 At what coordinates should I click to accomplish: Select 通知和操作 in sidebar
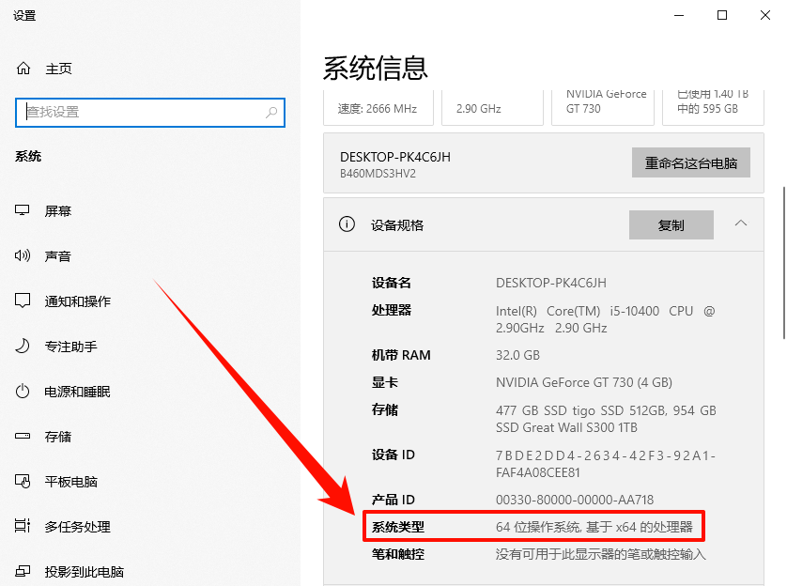click(77, 301)
